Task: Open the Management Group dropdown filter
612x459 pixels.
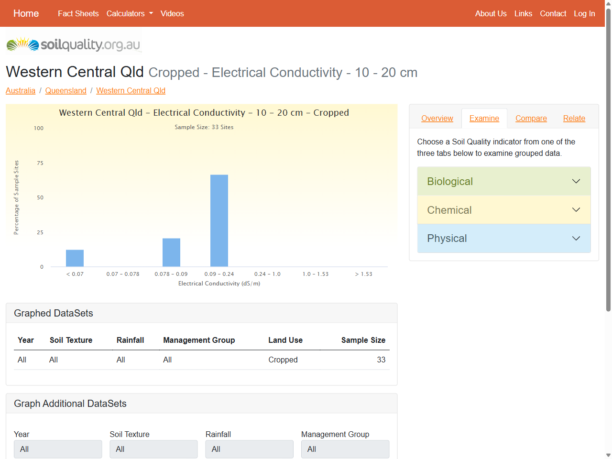Action: coord(345,449)
